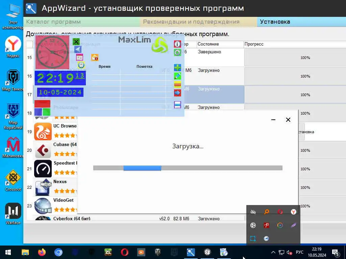Click the red P tray icon
The image size is (346, 259).
tap(267, 225)
